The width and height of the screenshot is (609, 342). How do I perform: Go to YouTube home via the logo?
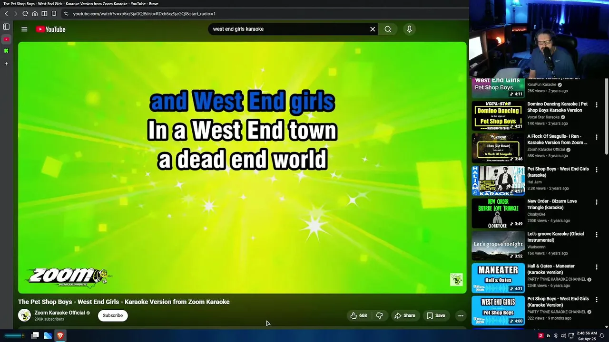tap(50, 29)
